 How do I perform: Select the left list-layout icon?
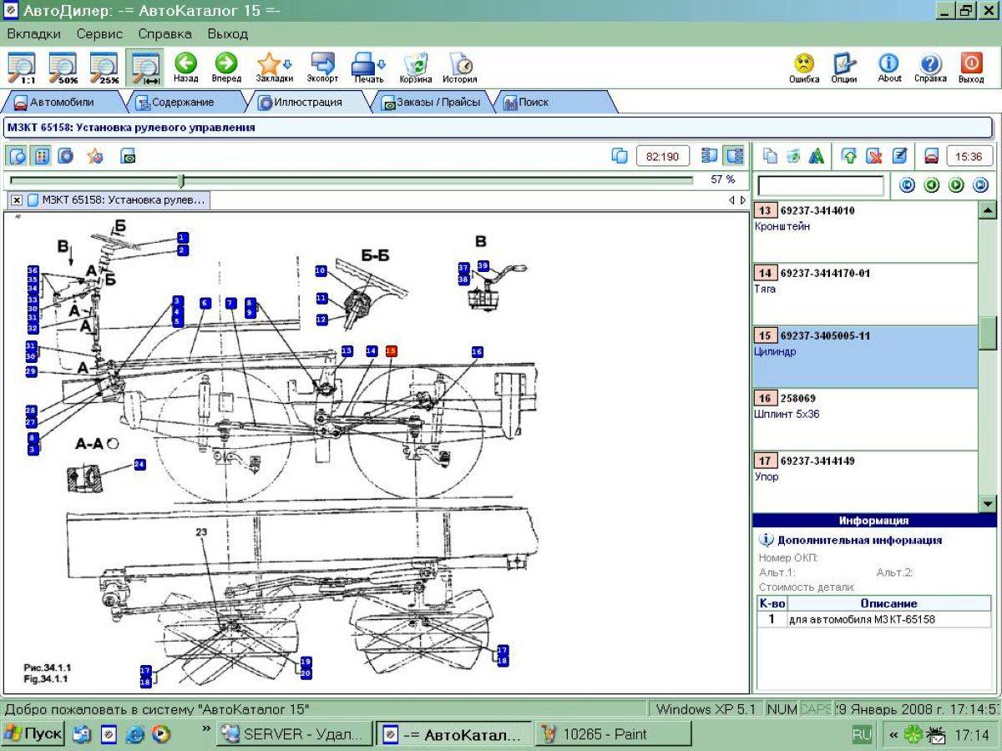(711, 156)
